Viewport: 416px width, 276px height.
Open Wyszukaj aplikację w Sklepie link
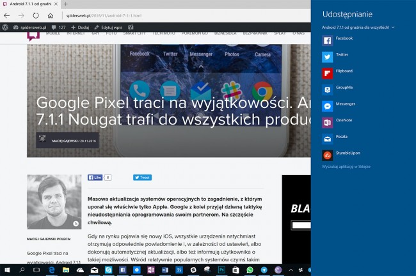click(x=346, y=167)
